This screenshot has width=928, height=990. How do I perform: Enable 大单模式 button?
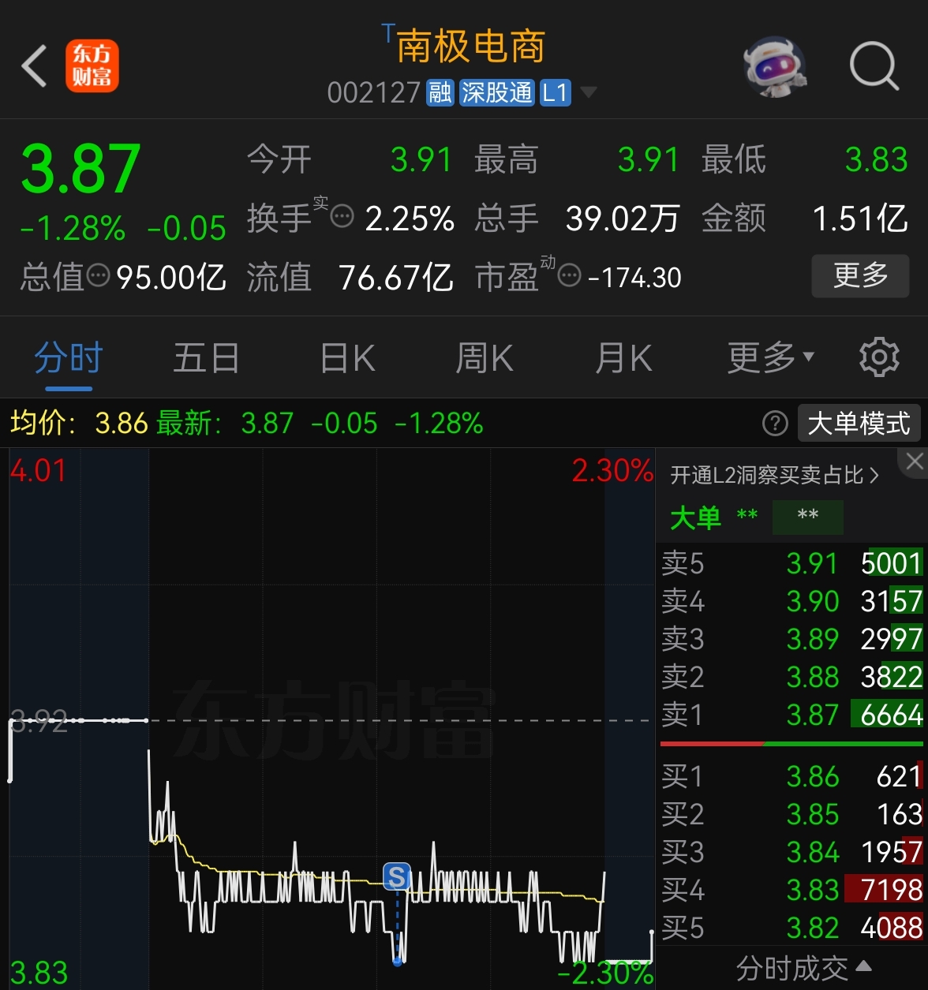[859, 423]
